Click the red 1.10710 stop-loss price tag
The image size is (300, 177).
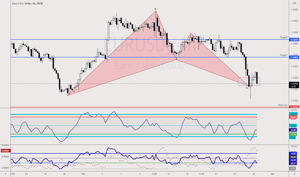294,107
